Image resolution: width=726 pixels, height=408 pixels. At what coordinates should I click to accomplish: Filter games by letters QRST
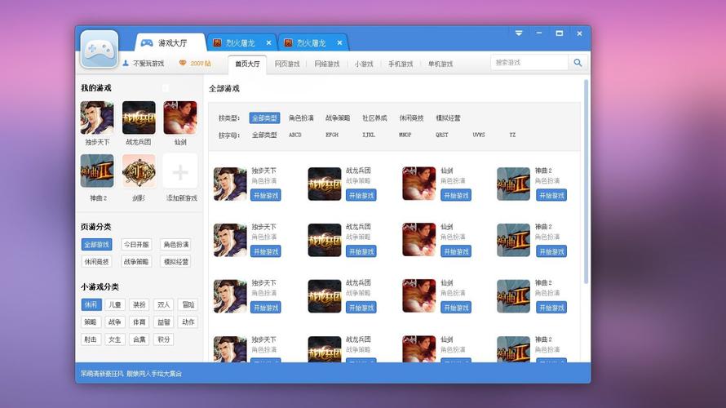[441, 135]
